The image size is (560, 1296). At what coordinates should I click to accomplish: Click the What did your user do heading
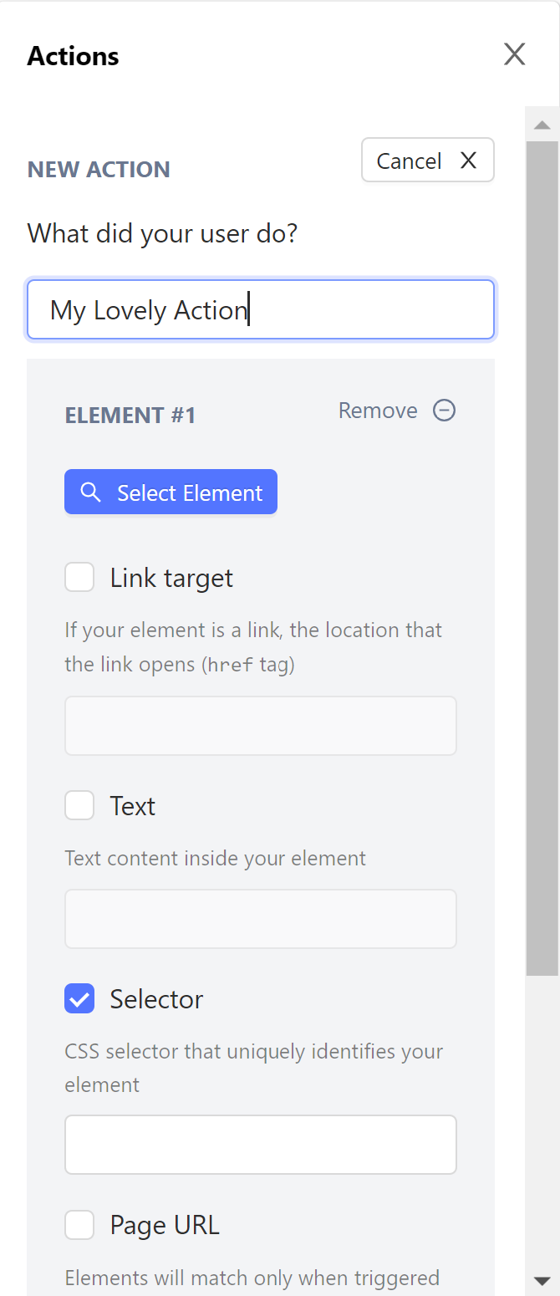161,232
